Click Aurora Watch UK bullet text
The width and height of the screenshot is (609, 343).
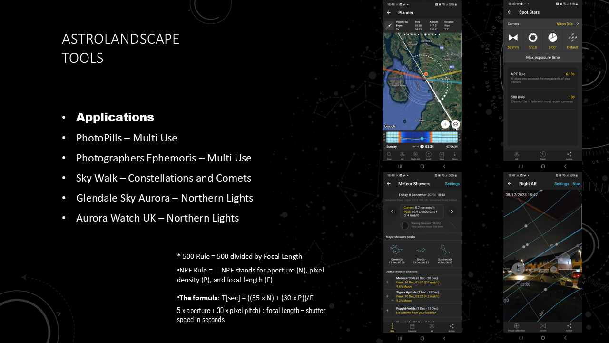pyautogui.click(x=157, y=218)
